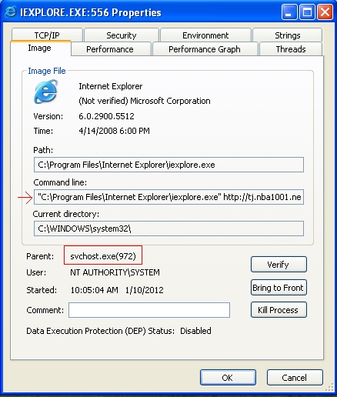The image size is (337, 397).
Task: Switch to Performance Graph tab
Action: point(205,49)
